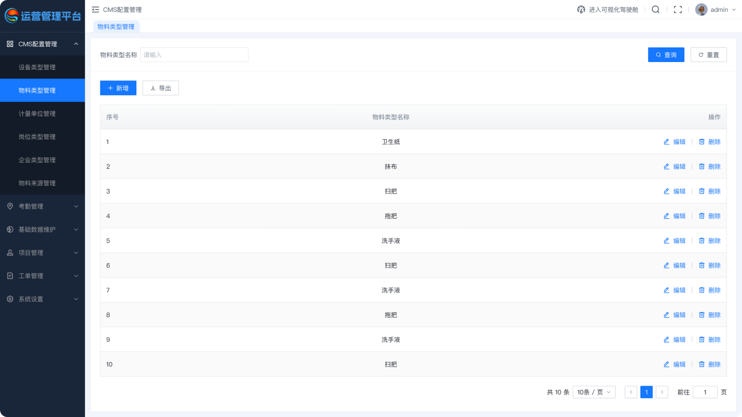Click the pencil edit icon for row 5 洗手液

pyautogui.click(x=667, y=241)
